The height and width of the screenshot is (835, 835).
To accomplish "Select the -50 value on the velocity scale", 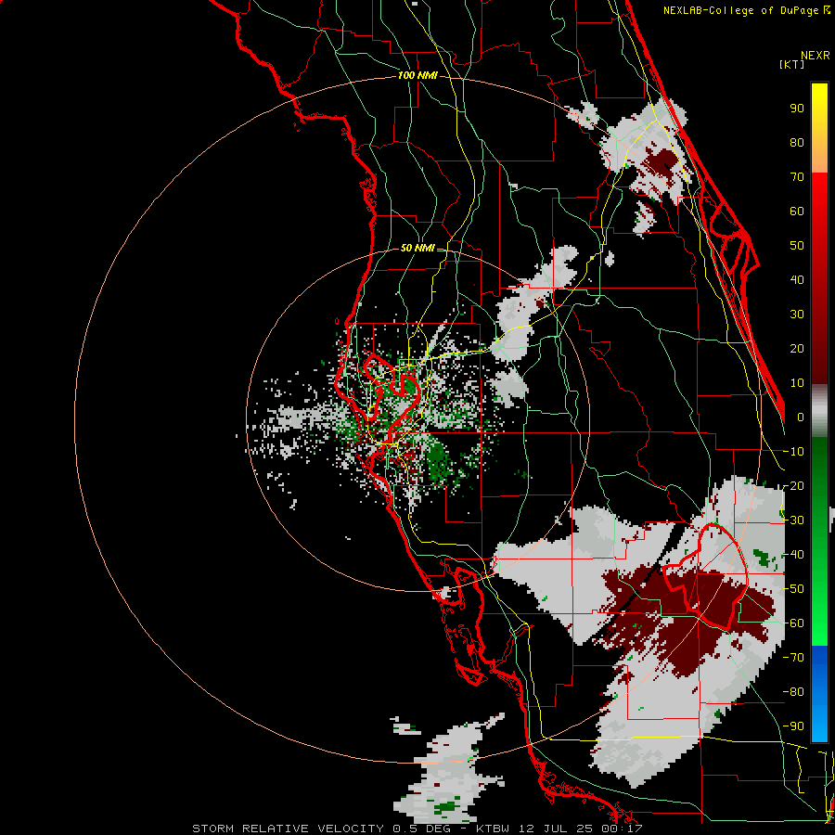I will (x=793, y=589).
